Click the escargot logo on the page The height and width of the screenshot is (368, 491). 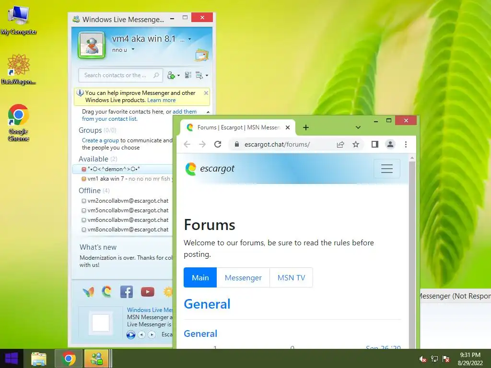210,169
